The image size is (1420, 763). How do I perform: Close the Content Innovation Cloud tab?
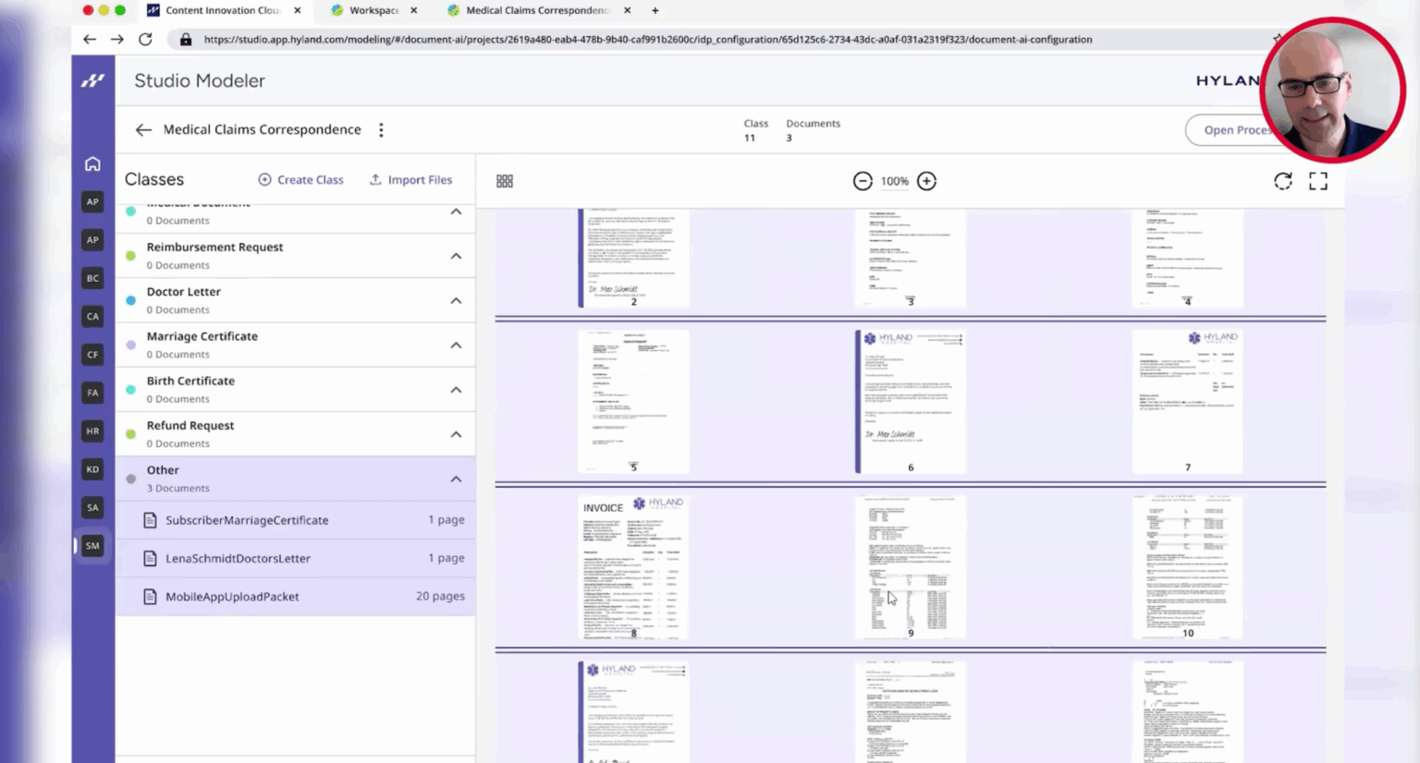click(x=297, y=10)
